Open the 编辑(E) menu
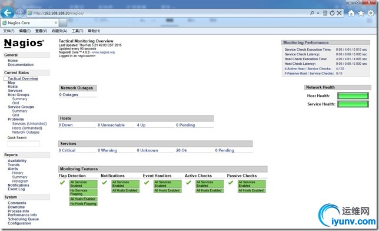This screenshot has height=231, width=379. click(x=25, y=31)
